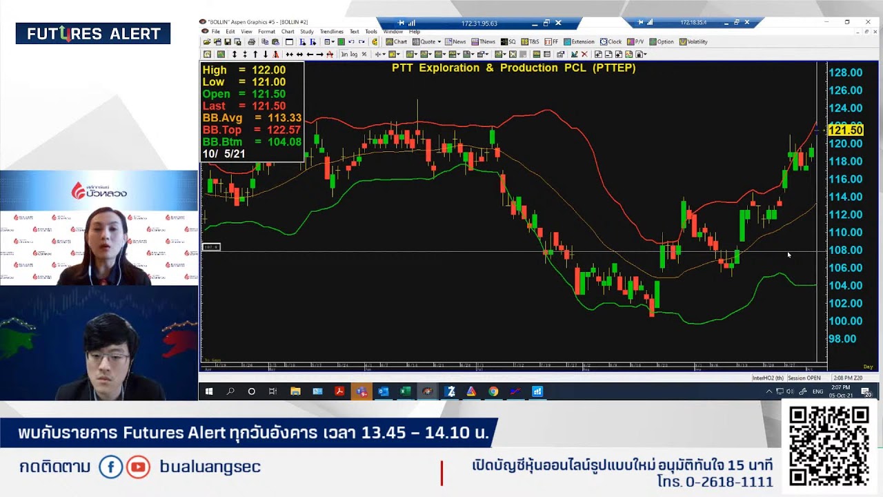Click the PTTEP chart title text
Screen dimensions: 883x497
513,68
